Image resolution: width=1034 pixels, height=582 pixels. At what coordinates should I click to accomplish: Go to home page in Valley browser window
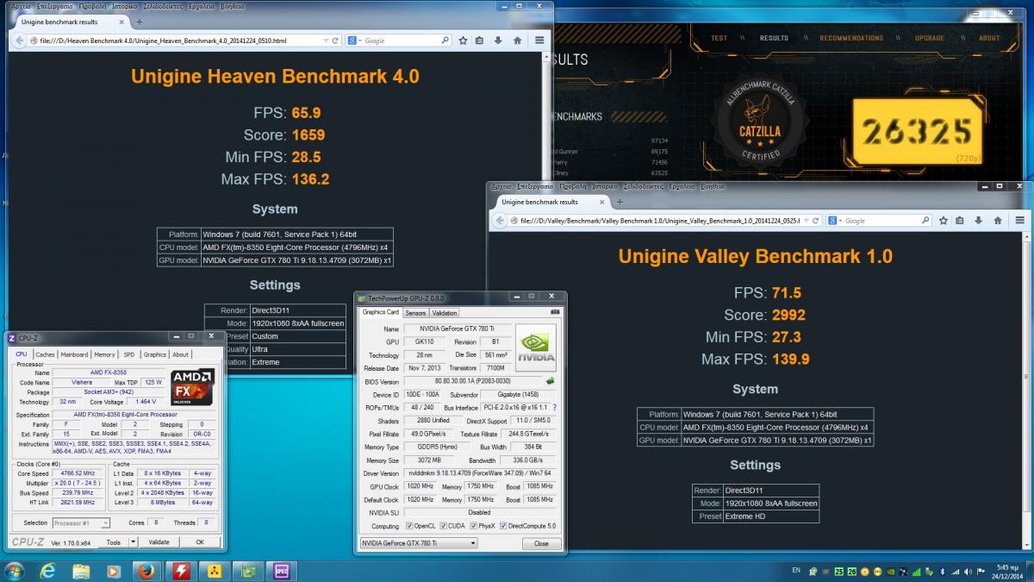coord(998,220)
